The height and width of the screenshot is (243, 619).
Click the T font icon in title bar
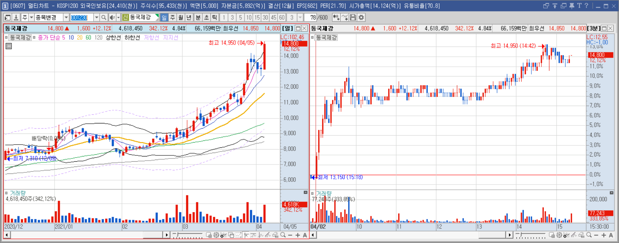pos(579,6)
